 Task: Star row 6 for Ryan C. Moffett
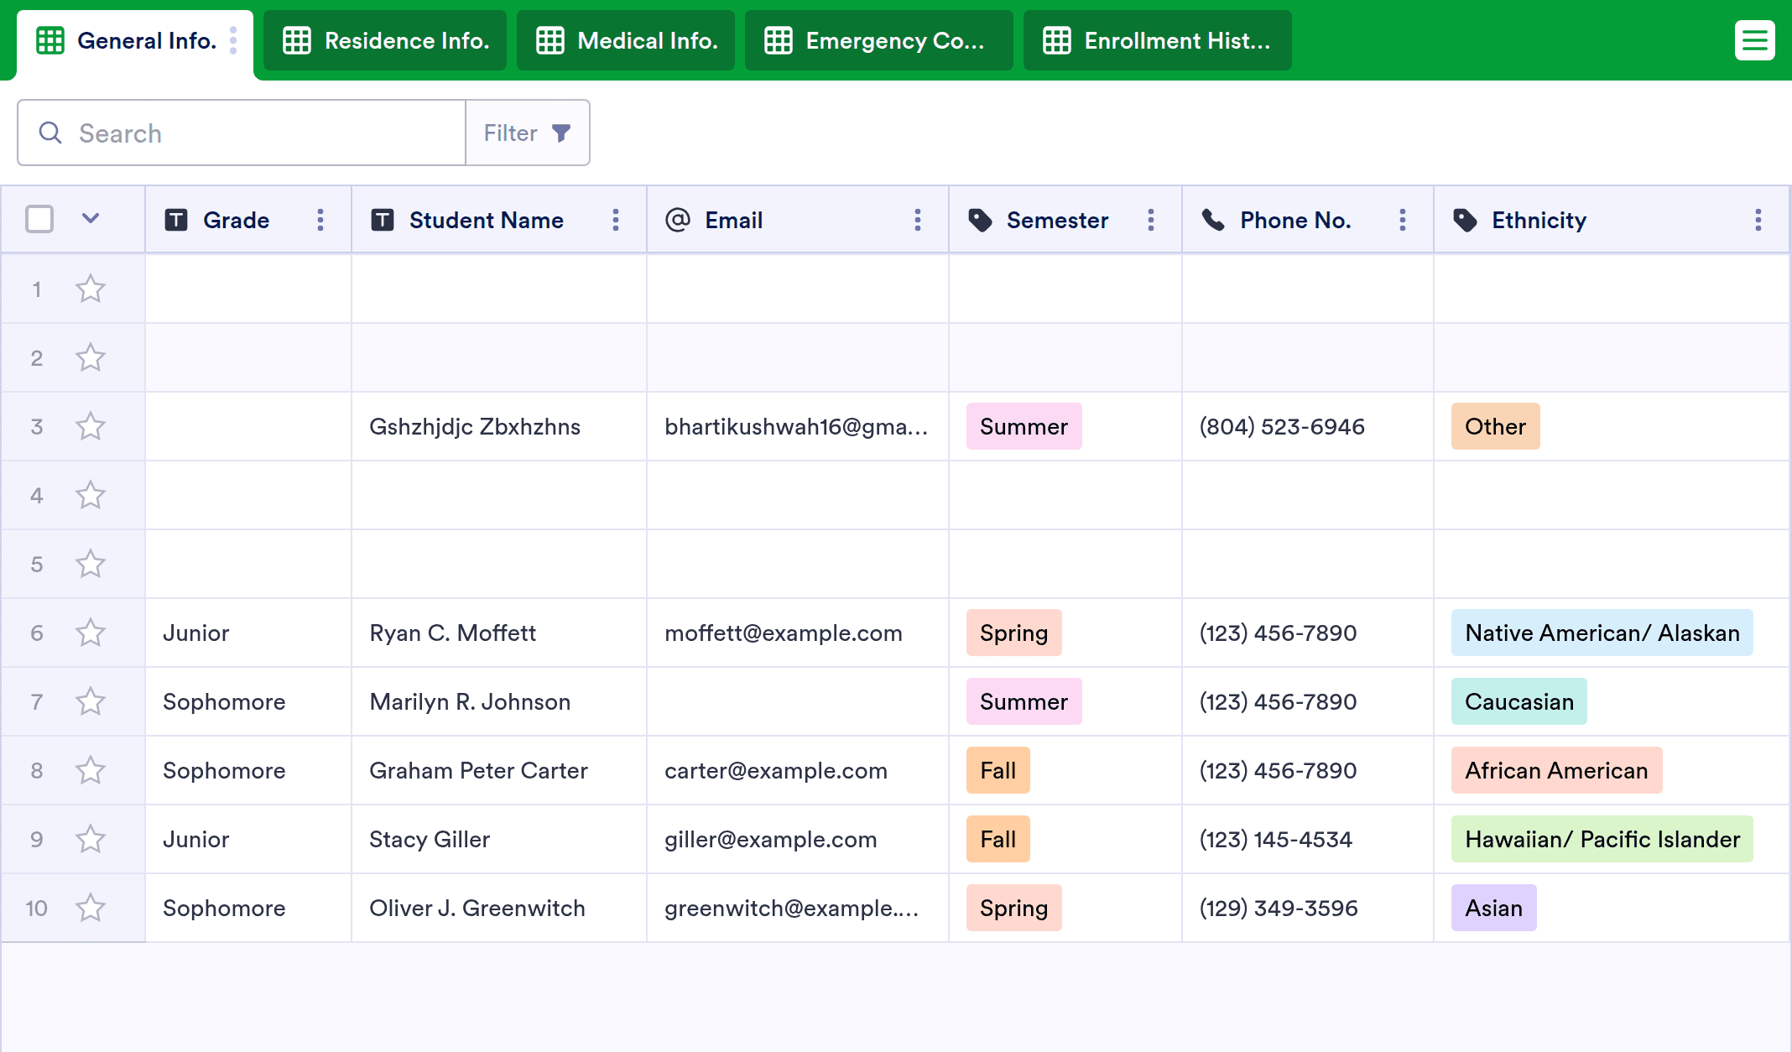coord(91,633)
